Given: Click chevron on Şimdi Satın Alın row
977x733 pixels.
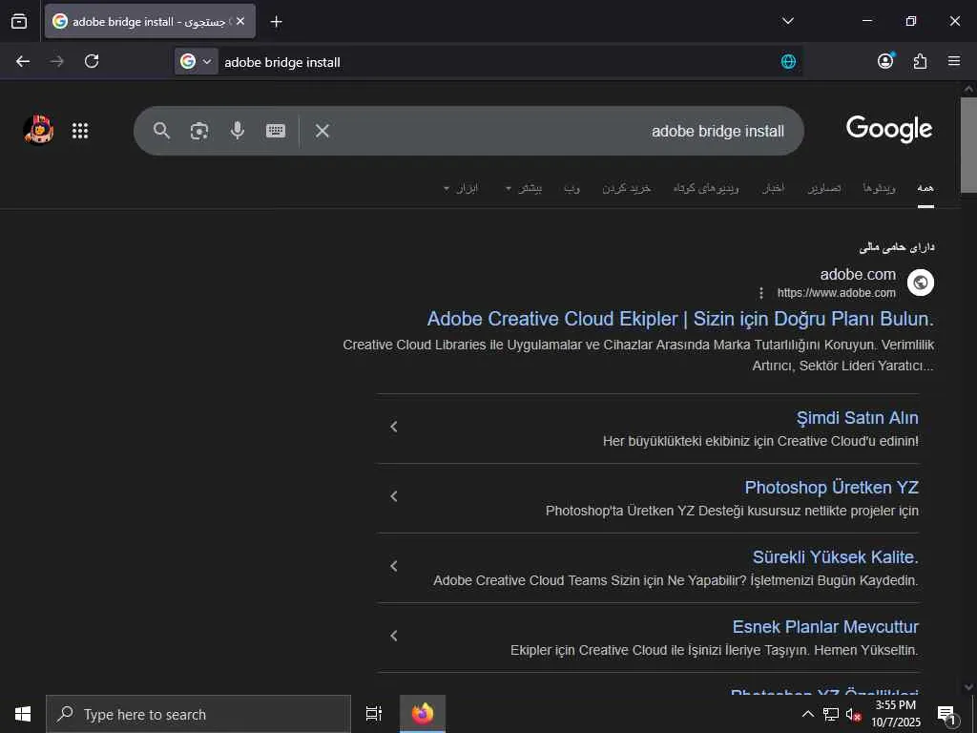Looking at the screenshot, I should (394, 427).
